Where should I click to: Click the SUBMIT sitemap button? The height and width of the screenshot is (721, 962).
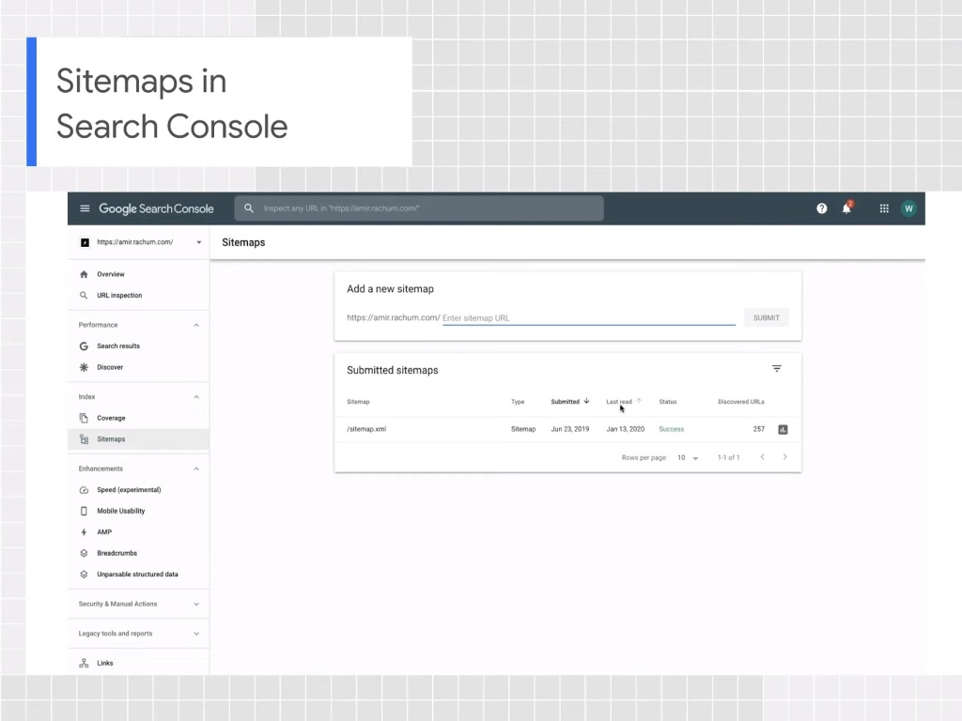(767, 317)
